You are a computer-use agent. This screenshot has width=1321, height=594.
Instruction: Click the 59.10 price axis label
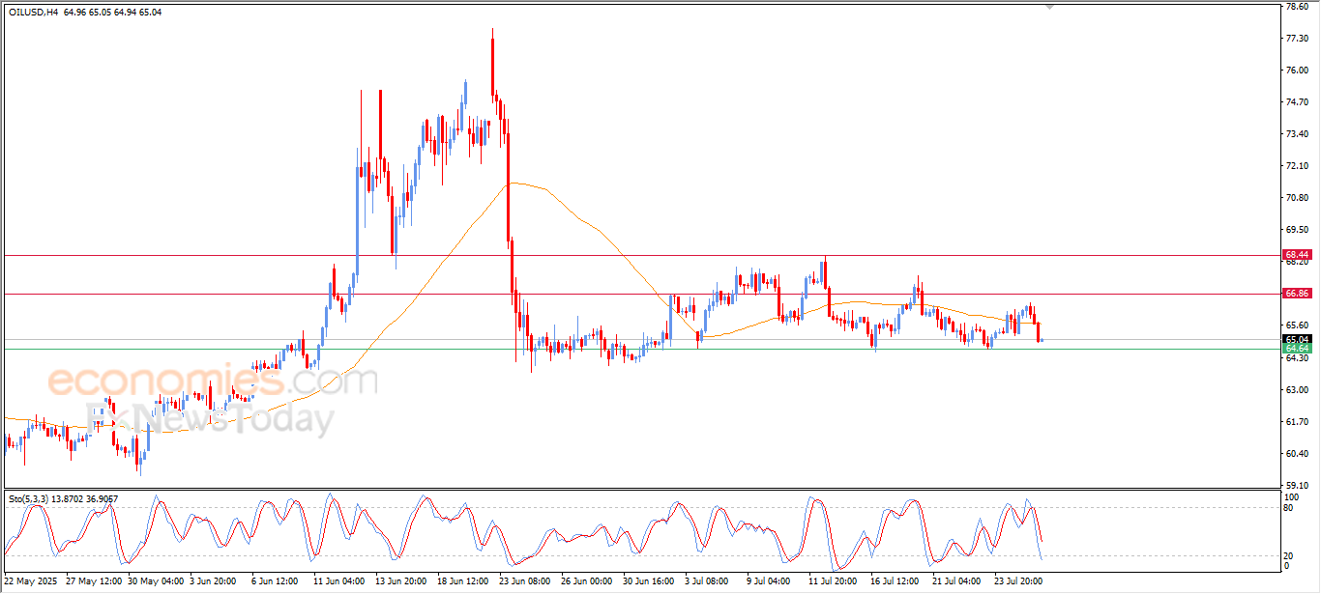(x=1296, y=486)
